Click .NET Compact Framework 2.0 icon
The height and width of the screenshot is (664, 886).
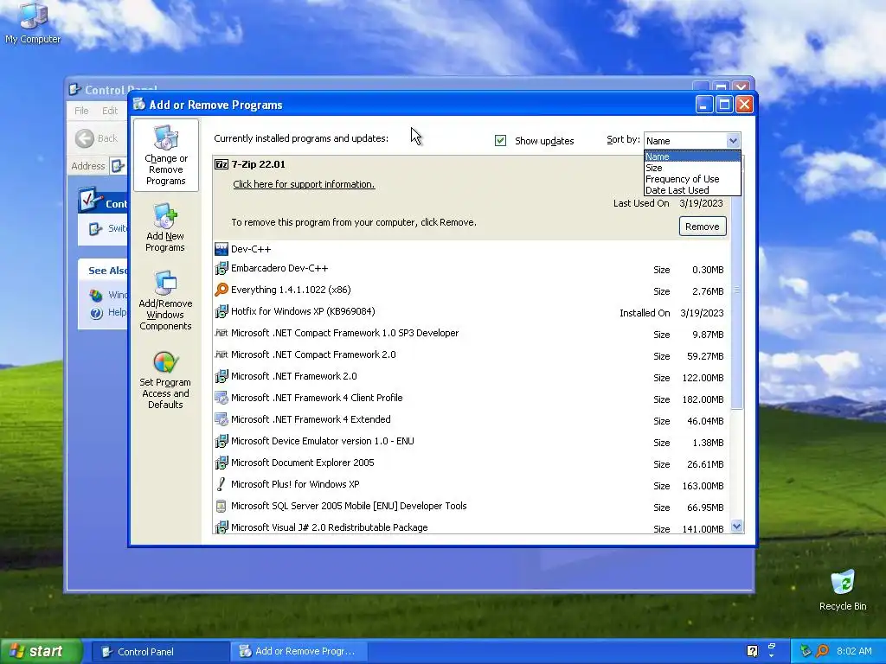click(x=221, y=354)
